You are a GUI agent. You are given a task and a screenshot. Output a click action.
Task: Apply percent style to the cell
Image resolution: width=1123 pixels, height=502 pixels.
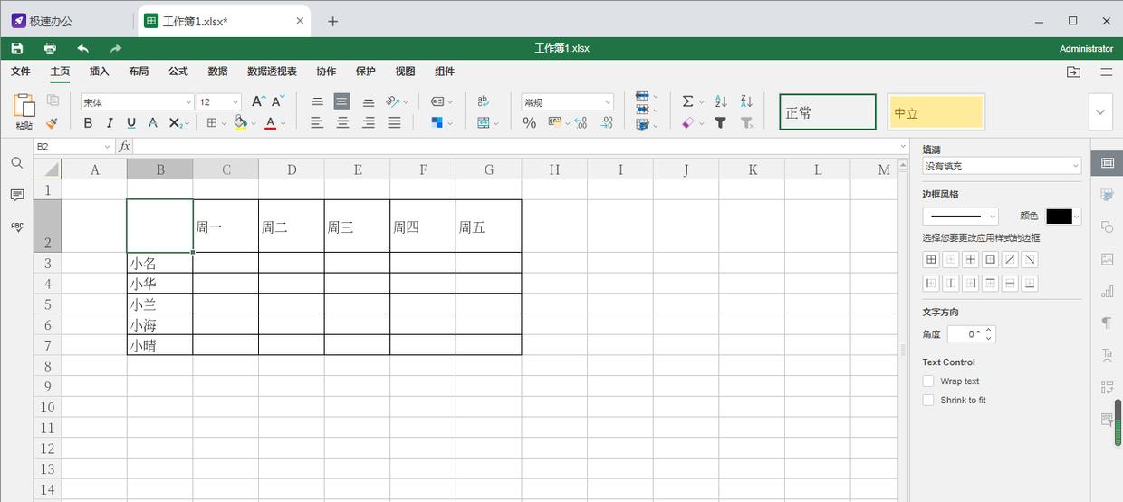coord(530,122)
